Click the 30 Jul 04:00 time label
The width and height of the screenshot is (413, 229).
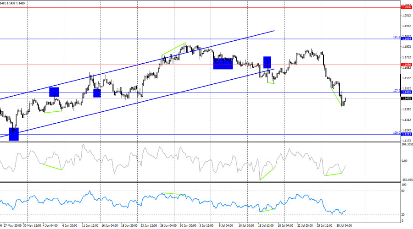[x=344, y=226]
